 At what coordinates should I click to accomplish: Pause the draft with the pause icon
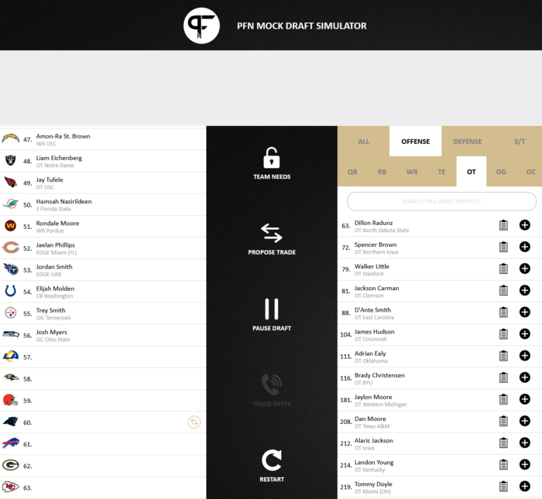click(271, 309)
